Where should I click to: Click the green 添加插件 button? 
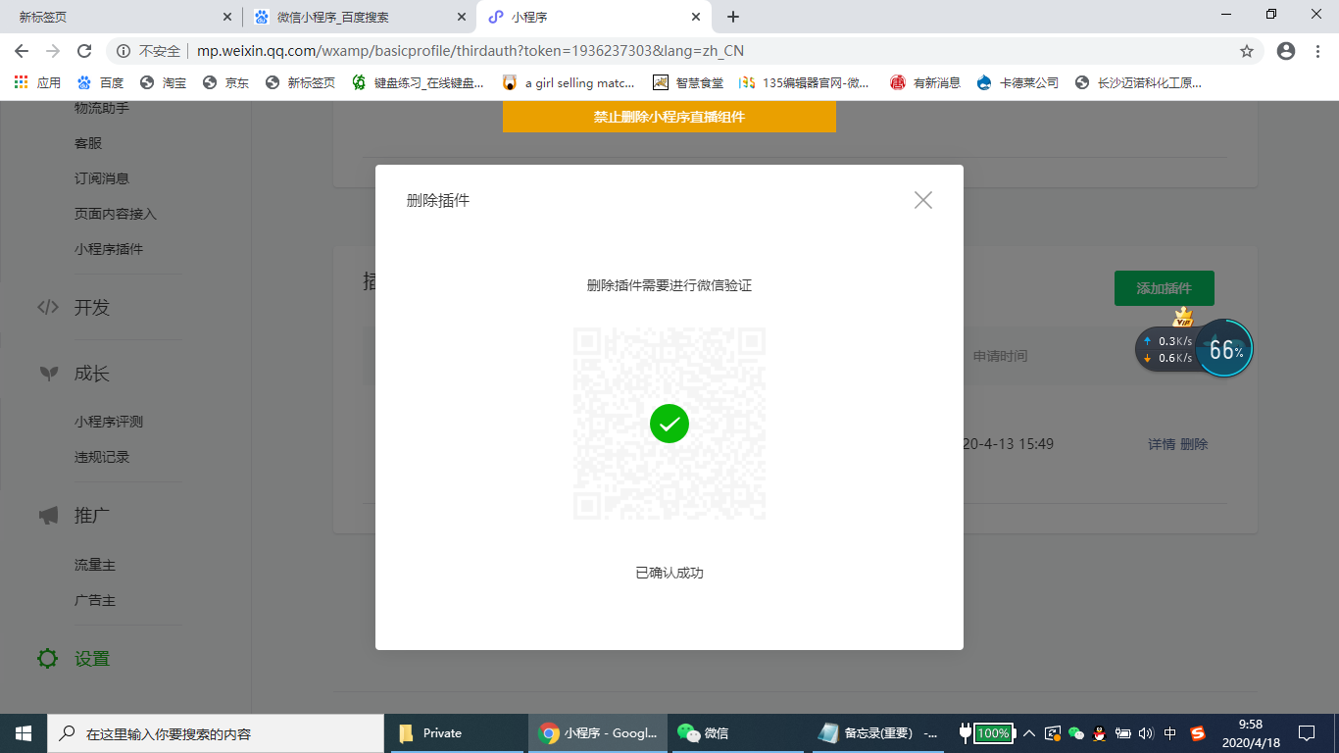[x=1165, y=288]
